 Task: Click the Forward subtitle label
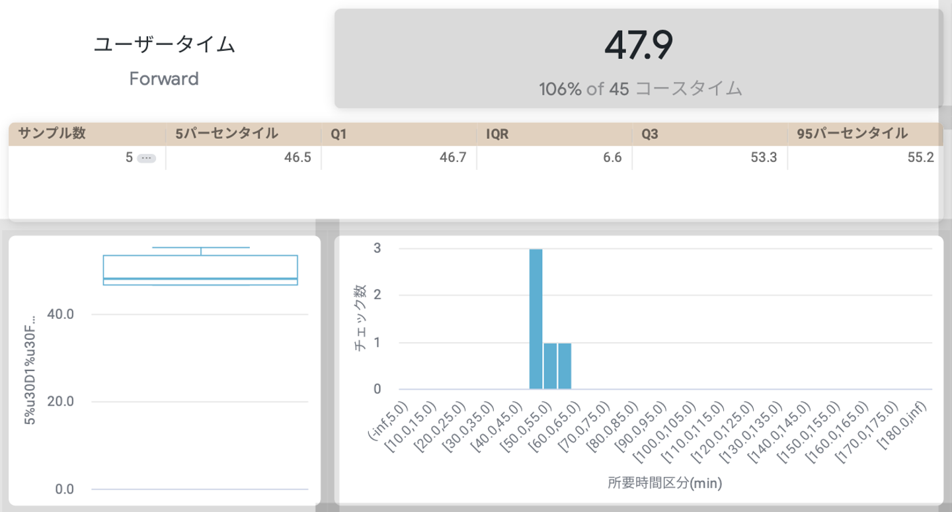pyautogui.click(x=164, y=79)
